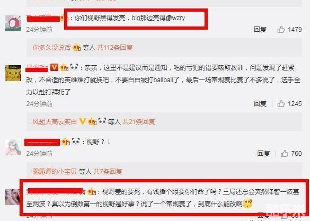310x221 pixels.
Task: Click panda badge beside 亲亲 comment
Action: (x=74, y=67)
